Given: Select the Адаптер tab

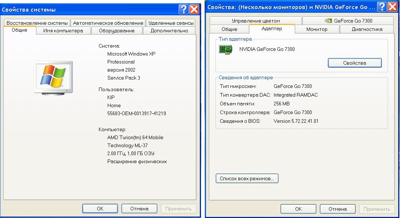Looking at the screenshot, I should pos(272,29).
